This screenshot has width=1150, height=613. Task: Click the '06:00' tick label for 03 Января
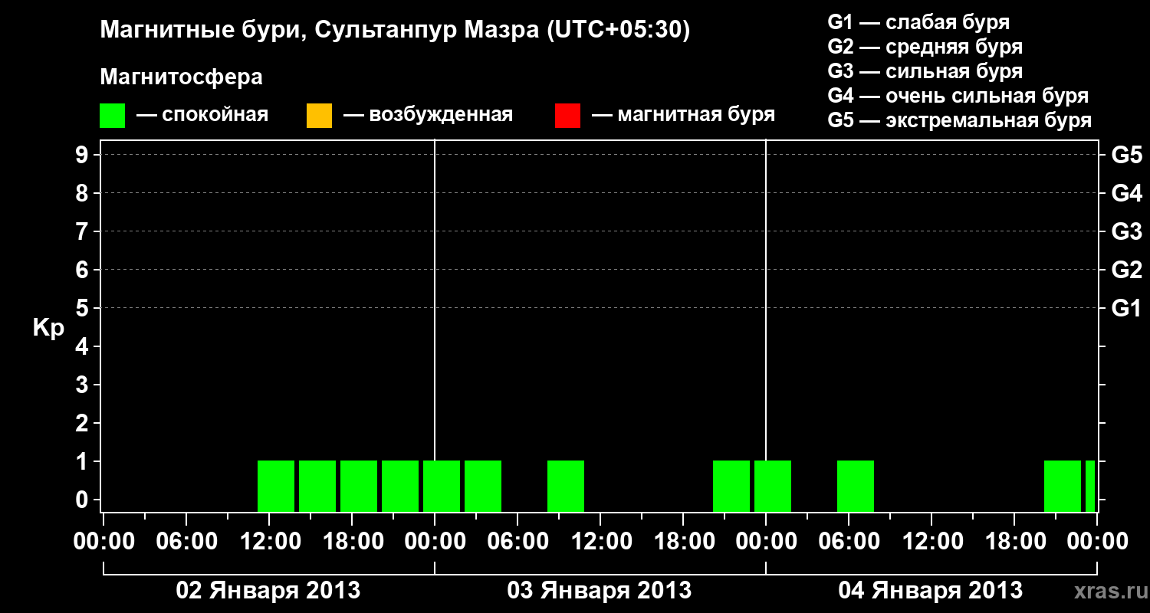click(517, 542)
